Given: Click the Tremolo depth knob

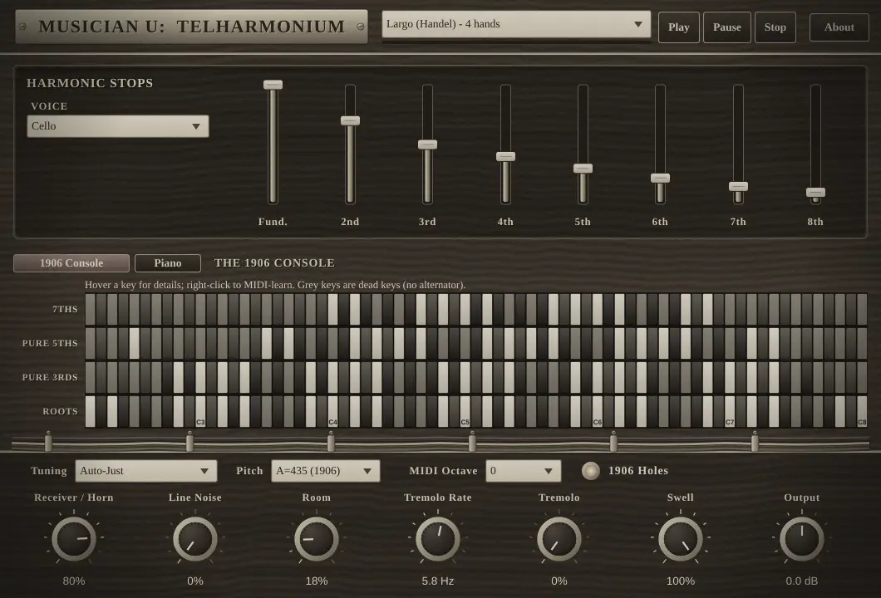Looking at the screenshot, I should pos(559,538).
